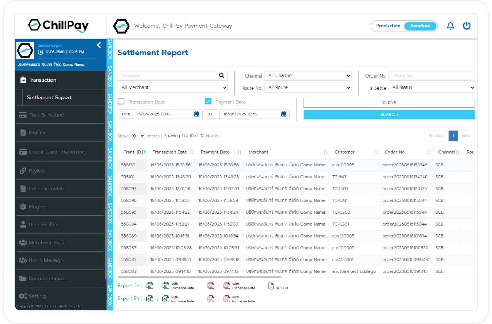Click the notification bell icon

coord(450,26)
